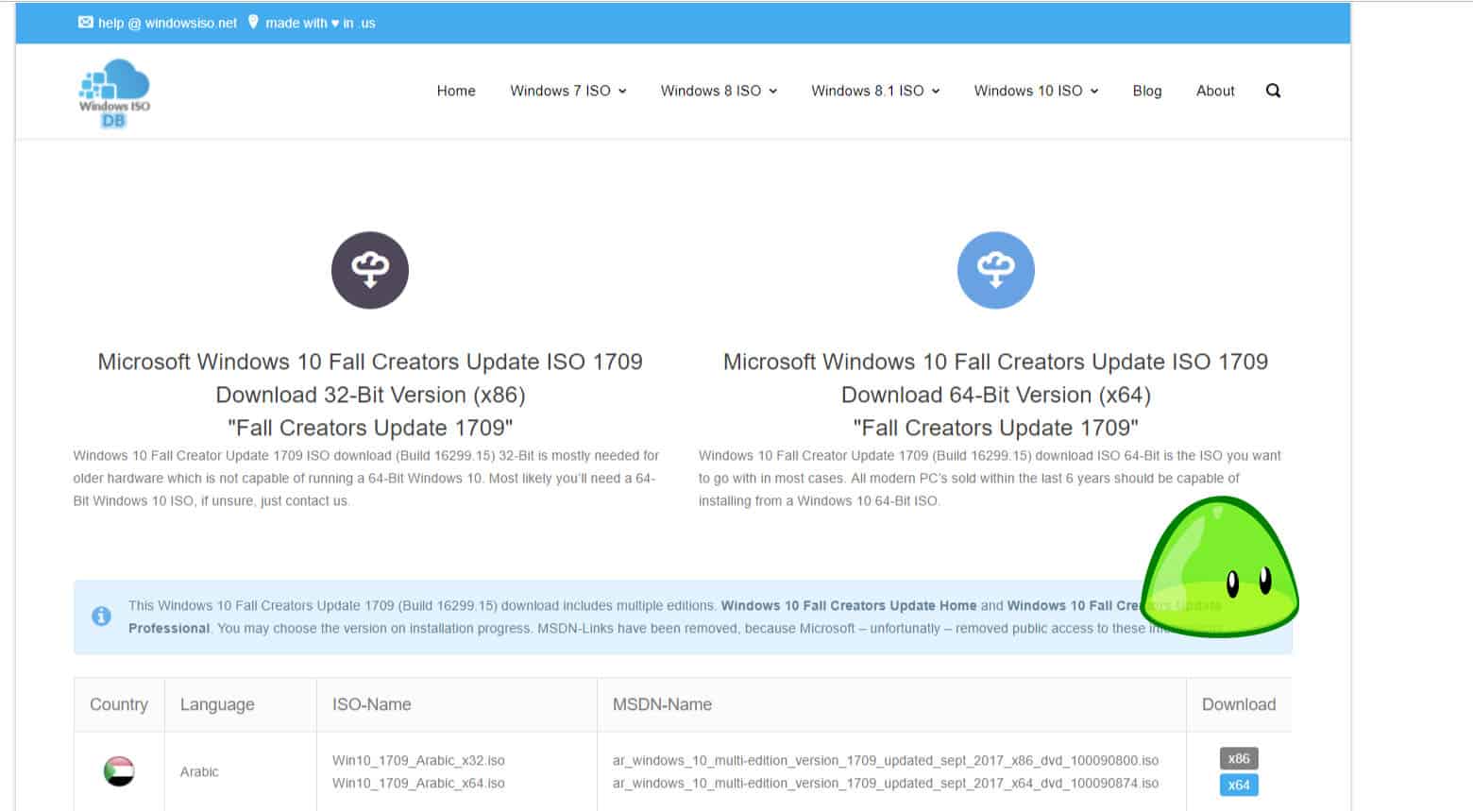Image resolution: width=1473 pixels, height=811 pixels.
Task: Click the x86 download button for Arabic
Action: pyautogui.click(x=1238, y=758)
